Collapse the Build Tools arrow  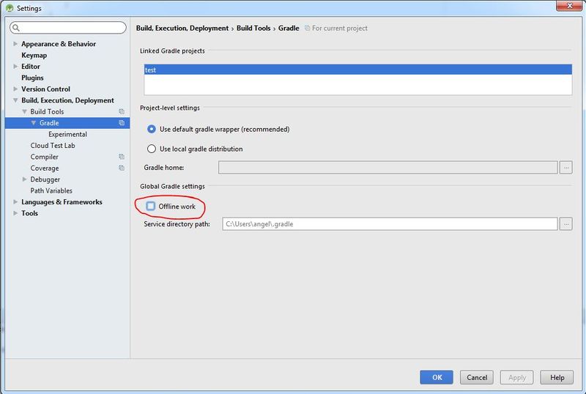tap(24, 111)
